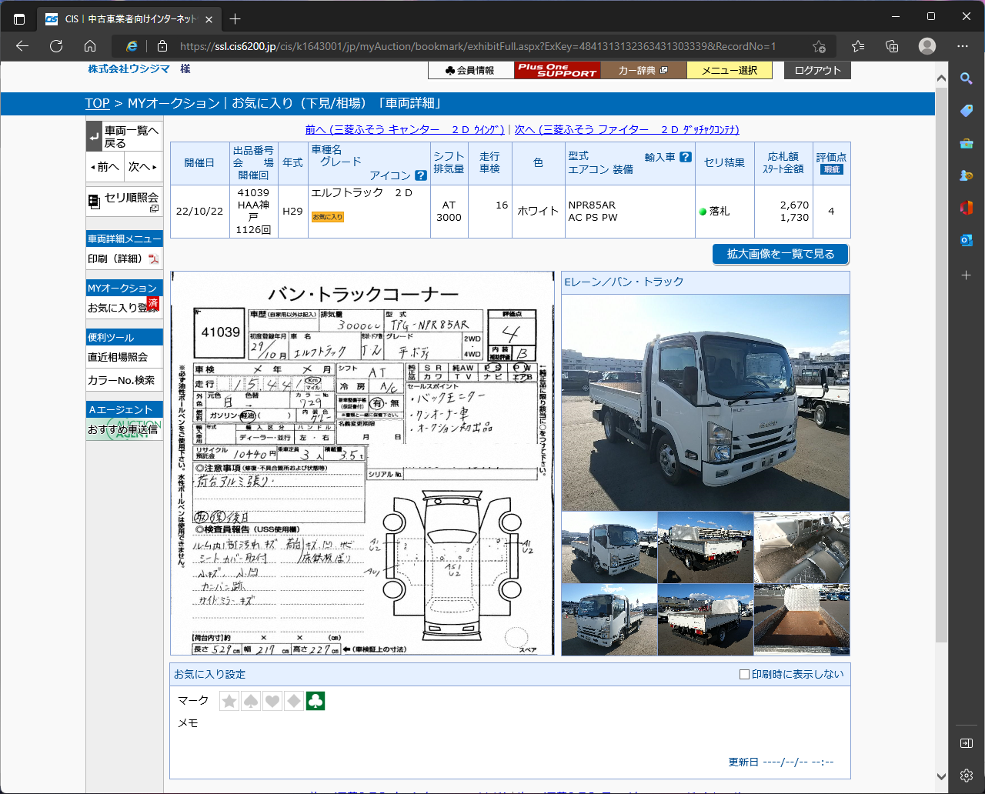Click the ログアウト button

[x=817, y=70]
